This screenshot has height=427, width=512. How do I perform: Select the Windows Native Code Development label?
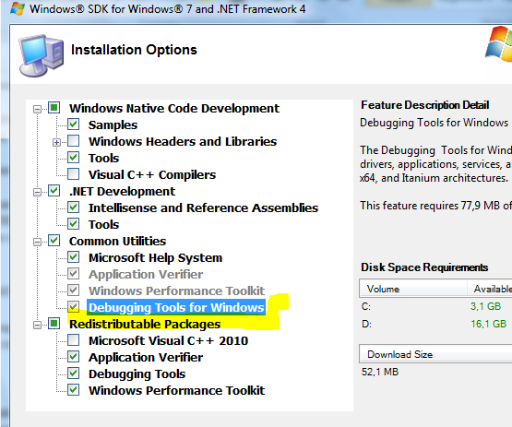tap(174, 109)
